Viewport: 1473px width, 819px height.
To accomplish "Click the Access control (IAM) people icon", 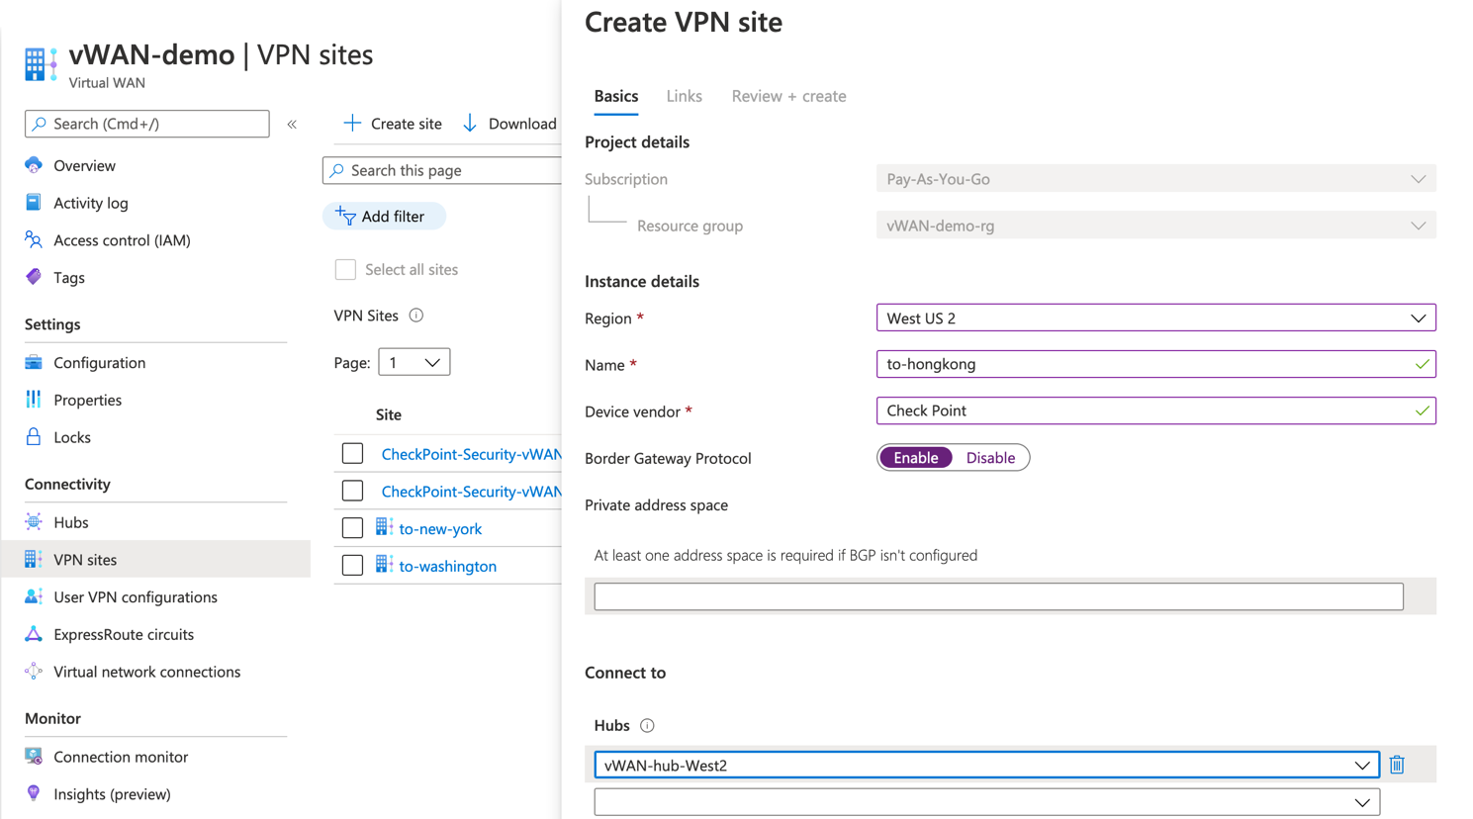I will 34,240.
